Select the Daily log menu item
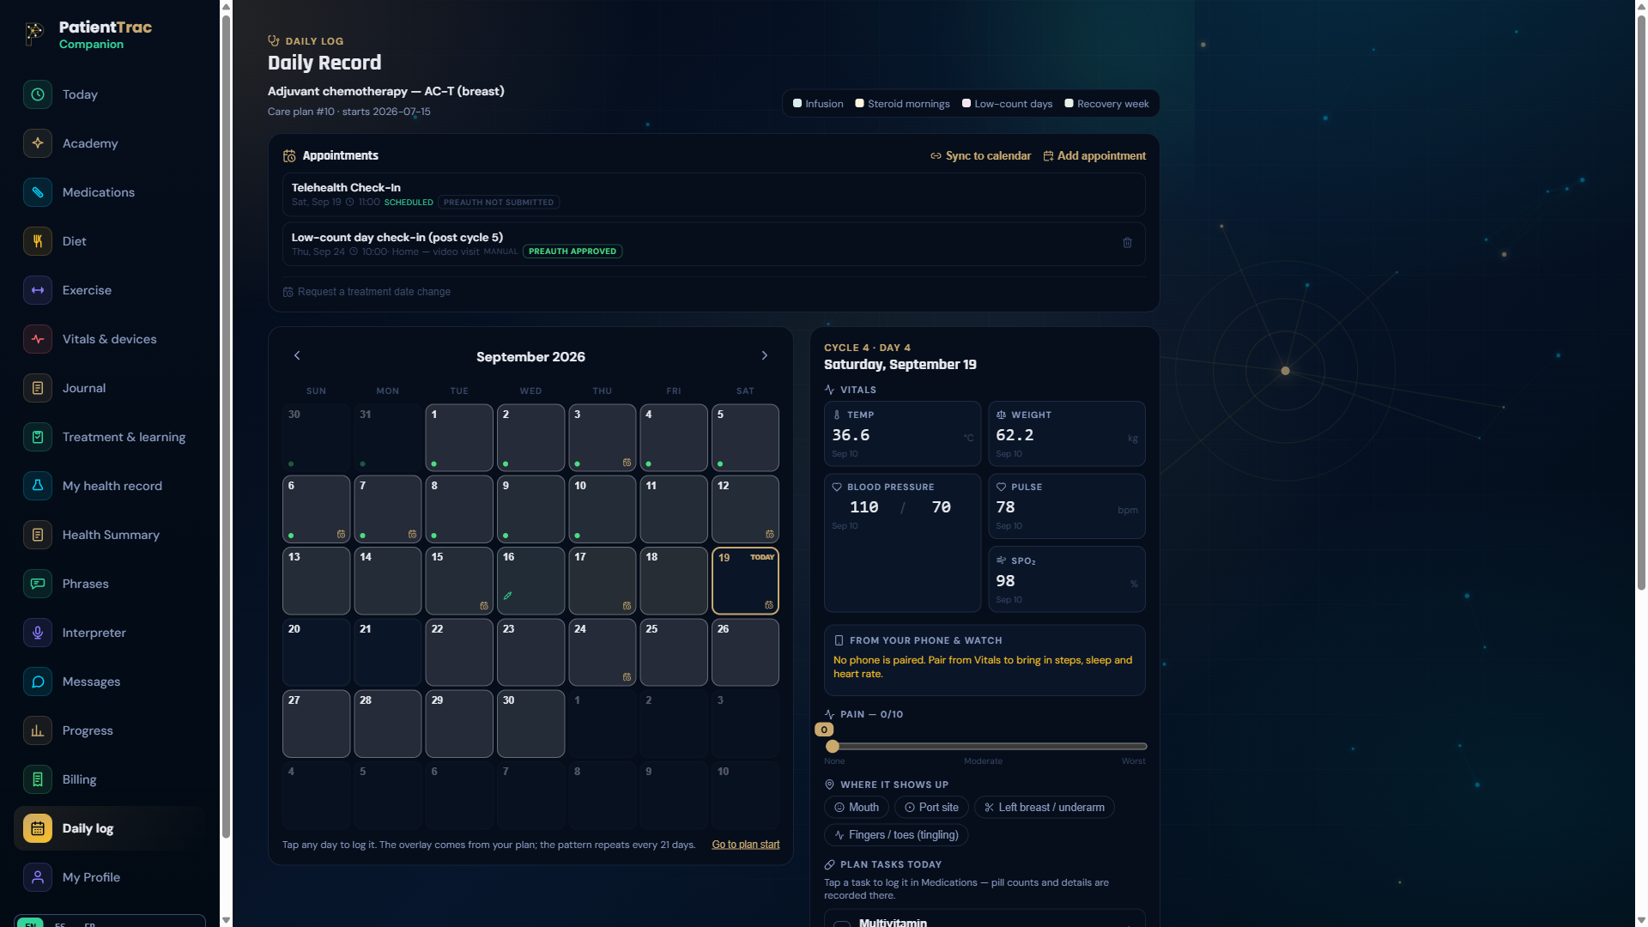The width and height of the screenshot is (1648, 927). (110, 828)
